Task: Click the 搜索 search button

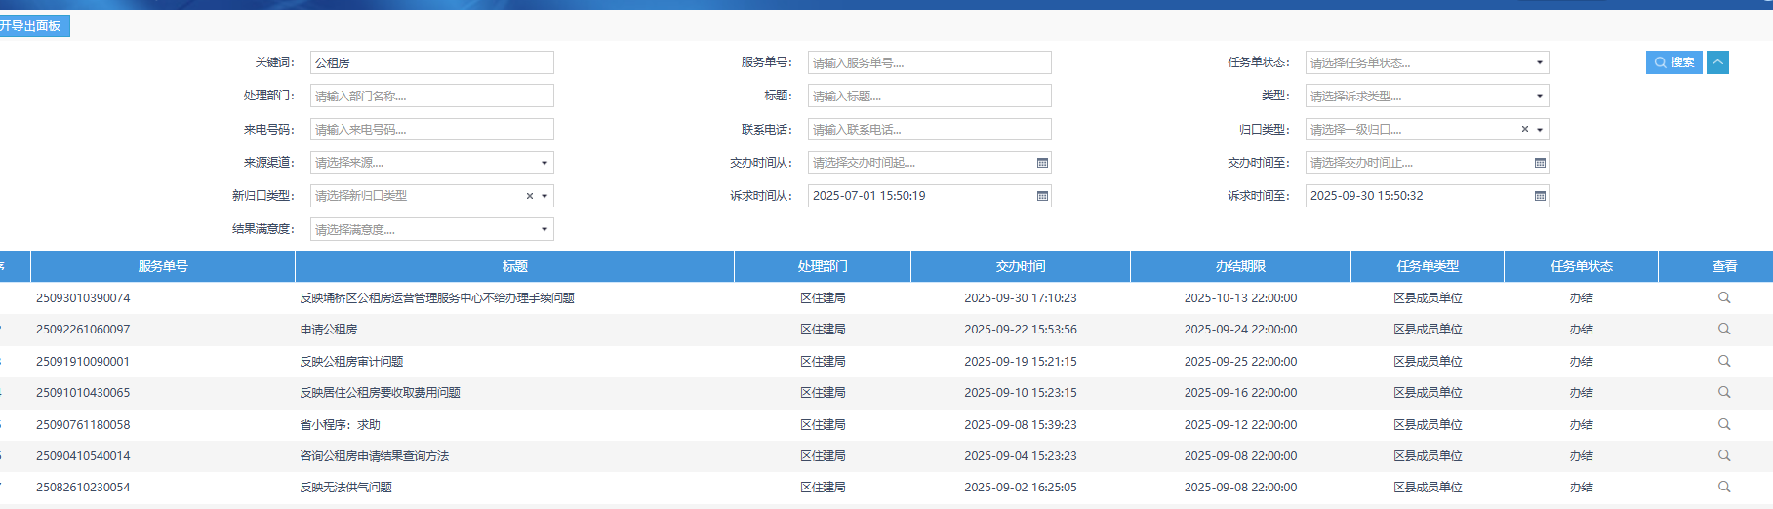Action: (x=1673, y=62)
